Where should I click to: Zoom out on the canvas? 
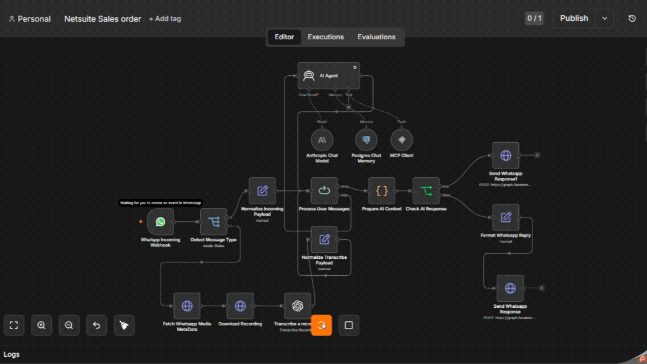pyautogui.click(x=69, y=325)
